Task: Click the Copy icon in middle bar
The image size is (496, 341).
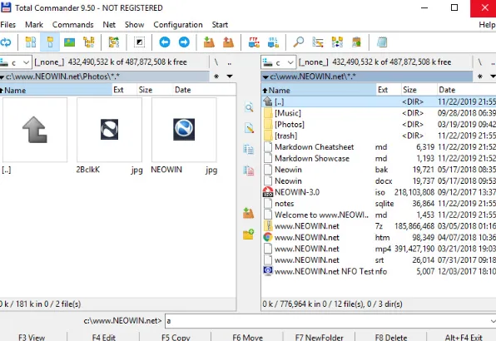Action: coord(249,149)
